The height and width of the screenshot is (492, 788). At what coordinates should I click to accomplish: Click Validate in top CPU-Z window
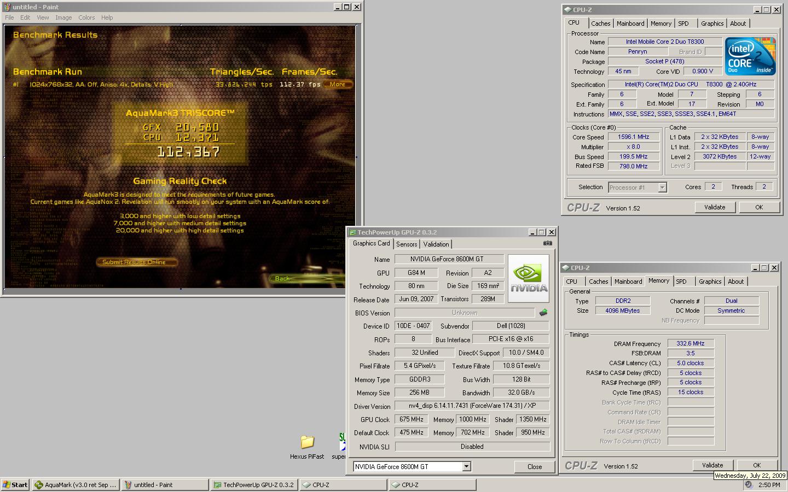(x=715, y=207)
